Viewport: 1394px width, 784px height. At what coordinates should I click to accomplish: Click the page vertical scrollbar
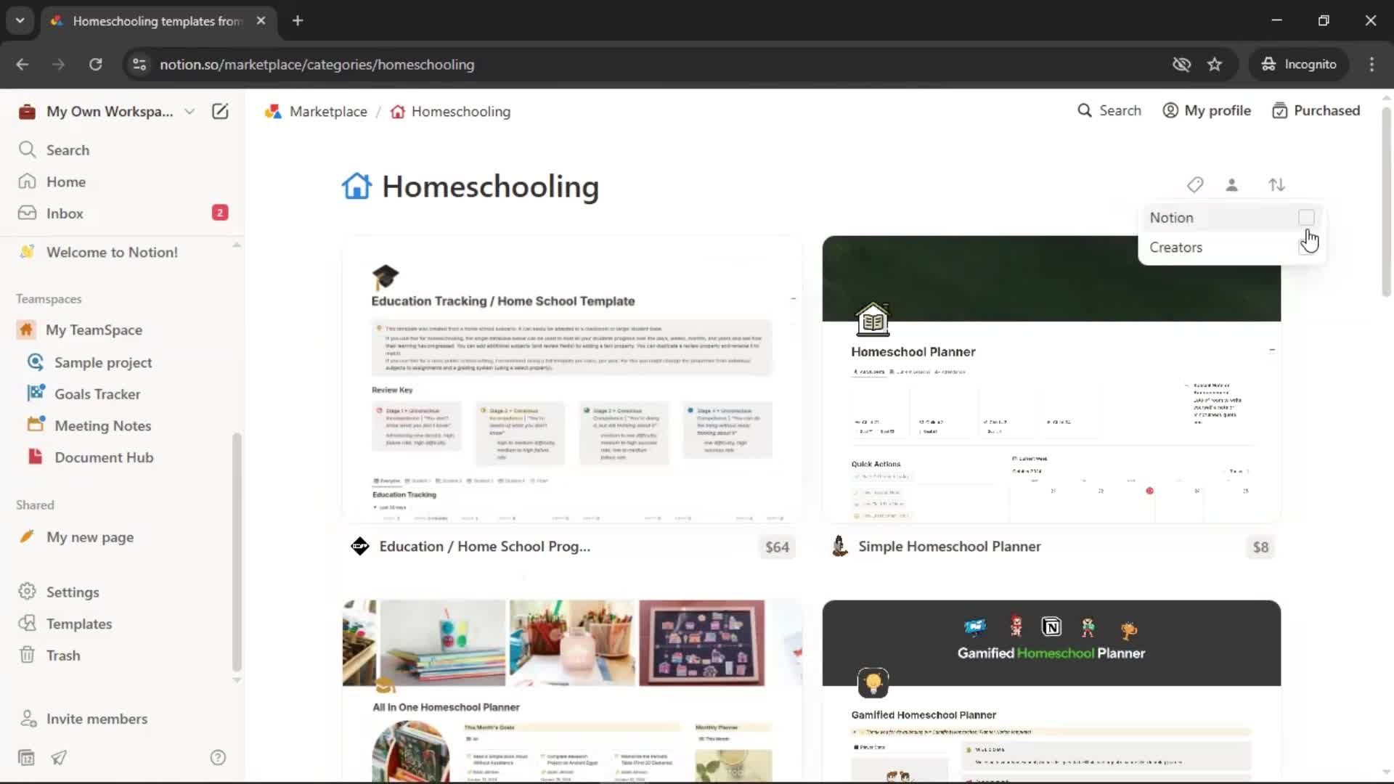1386,202
